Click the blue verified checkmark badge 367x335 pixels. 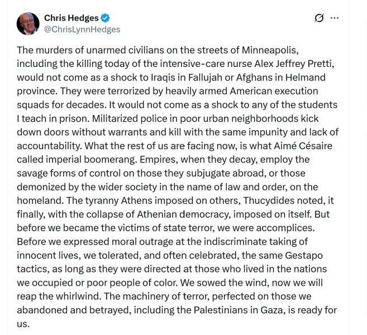(x=106, y=18)
